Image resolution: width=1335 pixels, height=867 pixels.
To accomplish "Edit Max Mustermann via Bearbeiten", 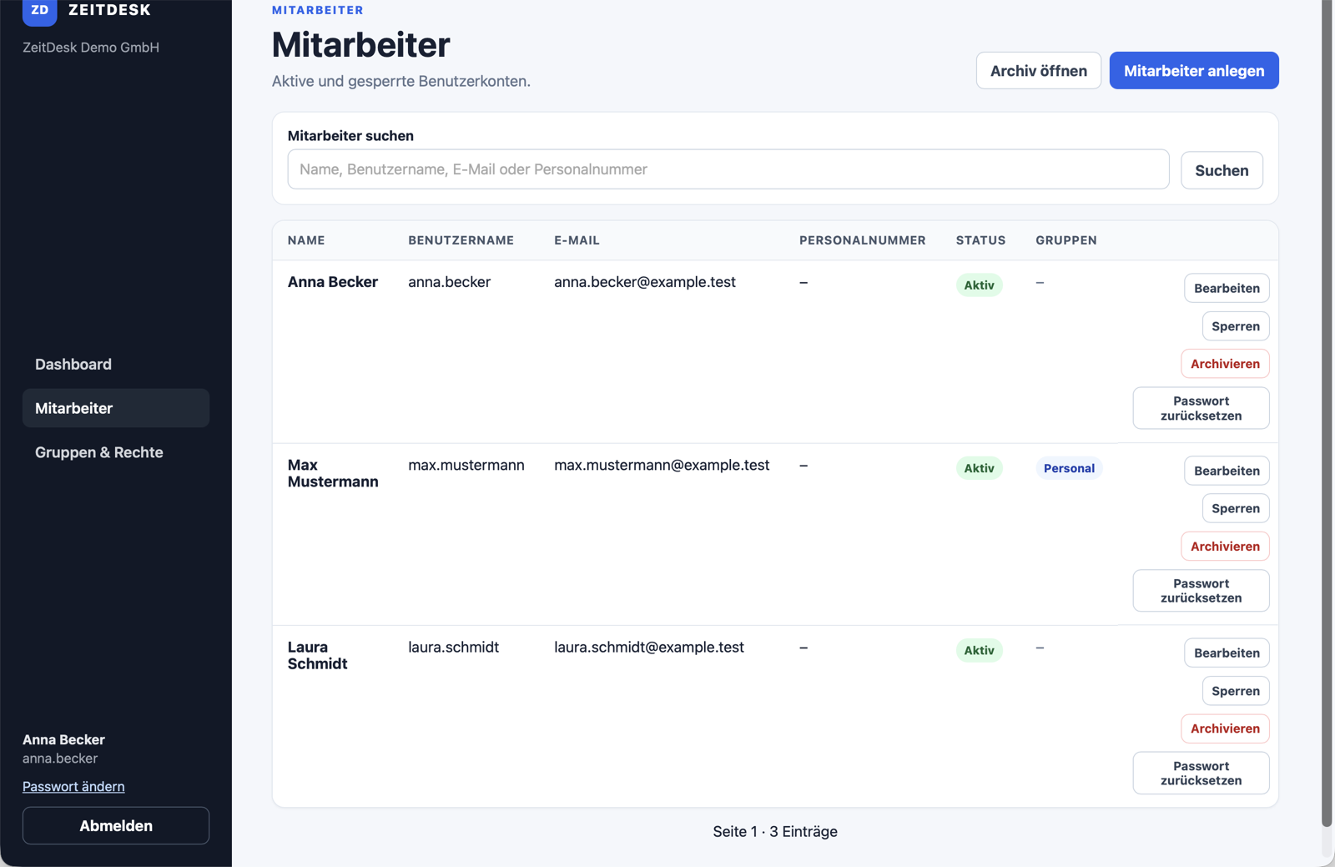I will [1227, 471].
